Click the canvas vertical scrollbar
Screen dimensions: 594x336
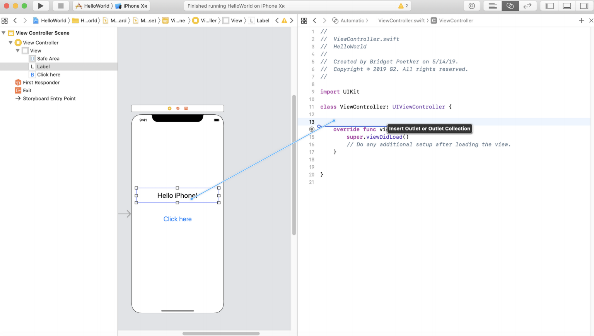pos(294,165)
